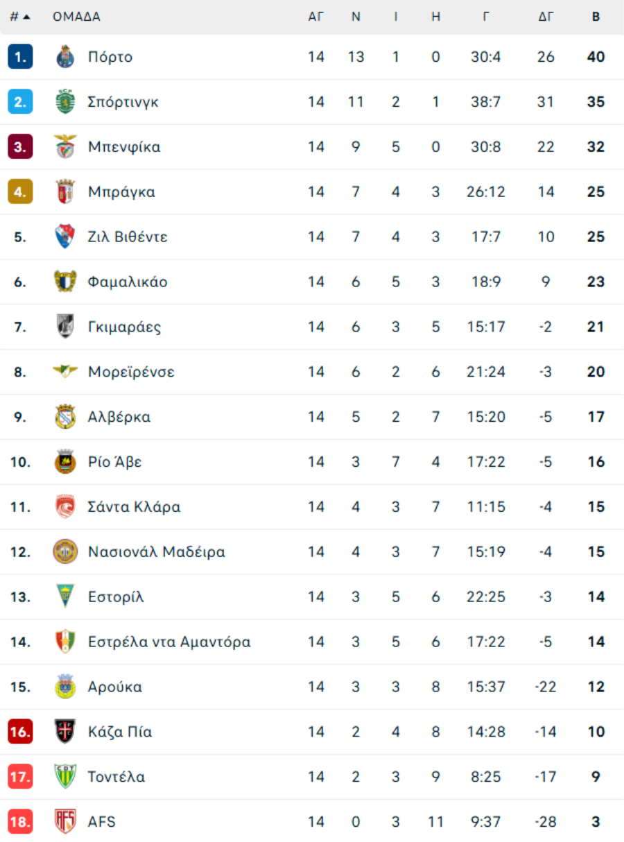
Task: Click the dark blue rank 1 badge
Action: coord(20,57)
